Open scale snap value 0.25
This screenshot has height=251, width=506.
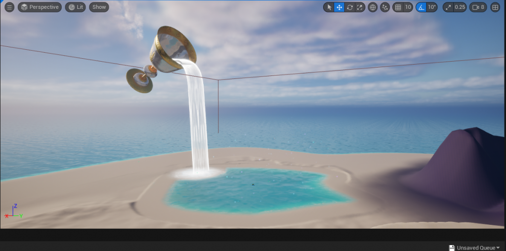tap(460, 7)
